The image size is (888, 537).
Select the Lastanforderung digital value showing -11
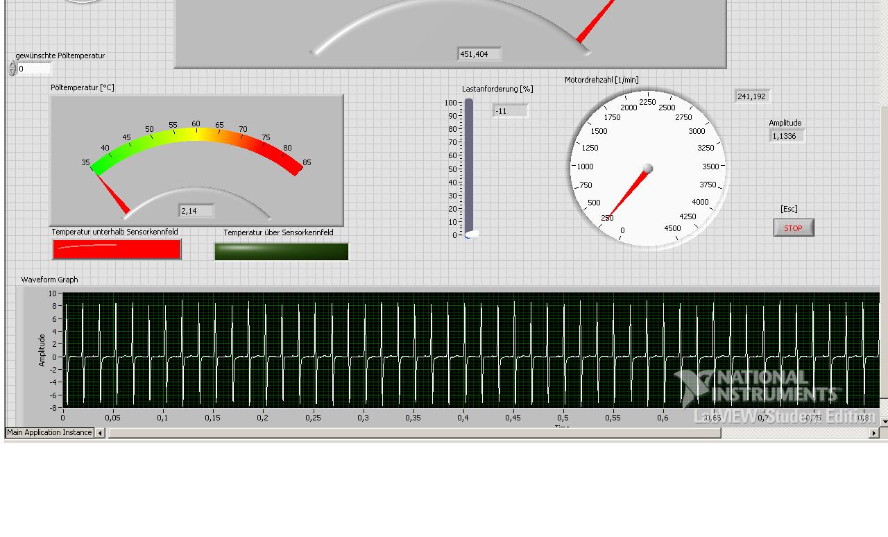[x=510, y=110]
